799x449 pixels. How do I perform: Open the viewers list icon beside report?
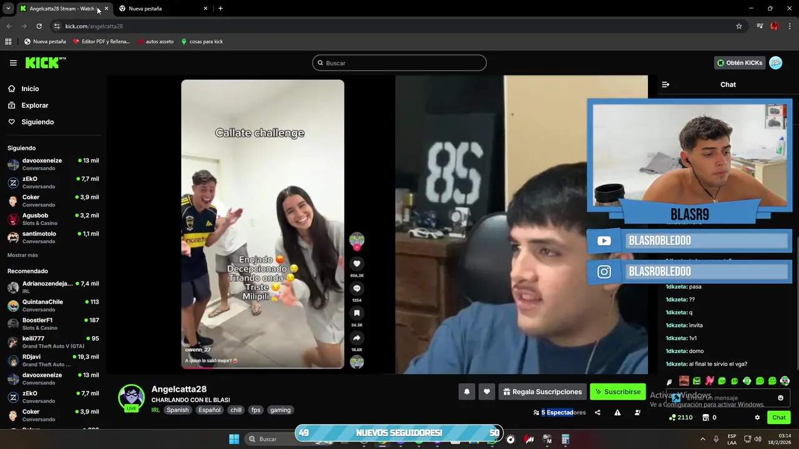click(637, 412)
